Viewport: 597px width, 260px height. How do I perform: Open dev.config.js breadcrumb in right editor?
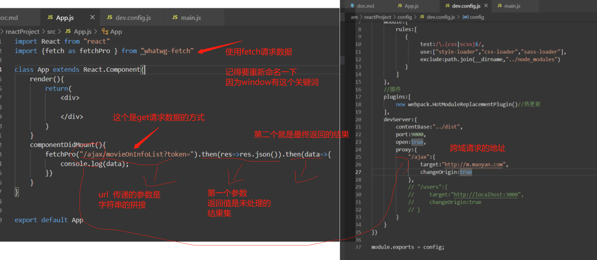pos(441,17)
